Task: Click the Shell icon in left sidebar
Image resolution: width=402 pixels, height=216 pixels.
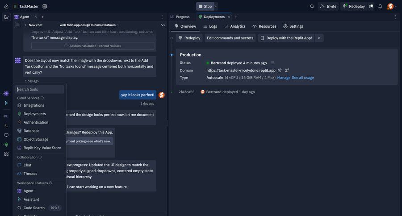Action: [x=6, y=125]
